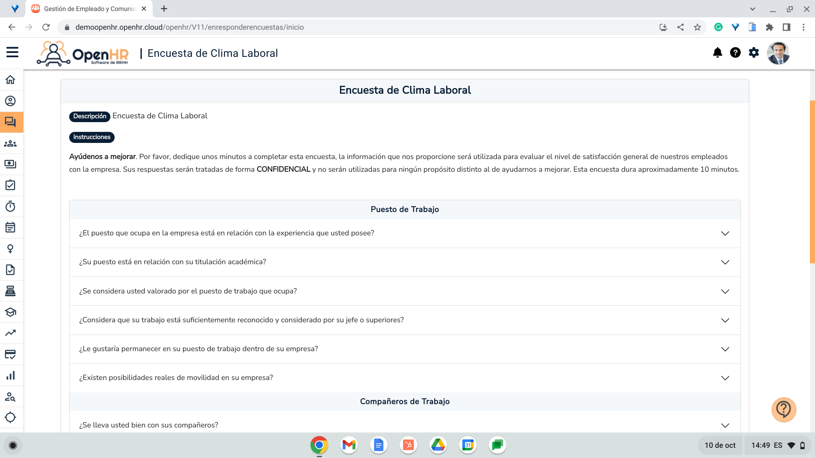The image size is (815, 458).
Task: Click the Descripción badge
Action: (x=90, y=116)
